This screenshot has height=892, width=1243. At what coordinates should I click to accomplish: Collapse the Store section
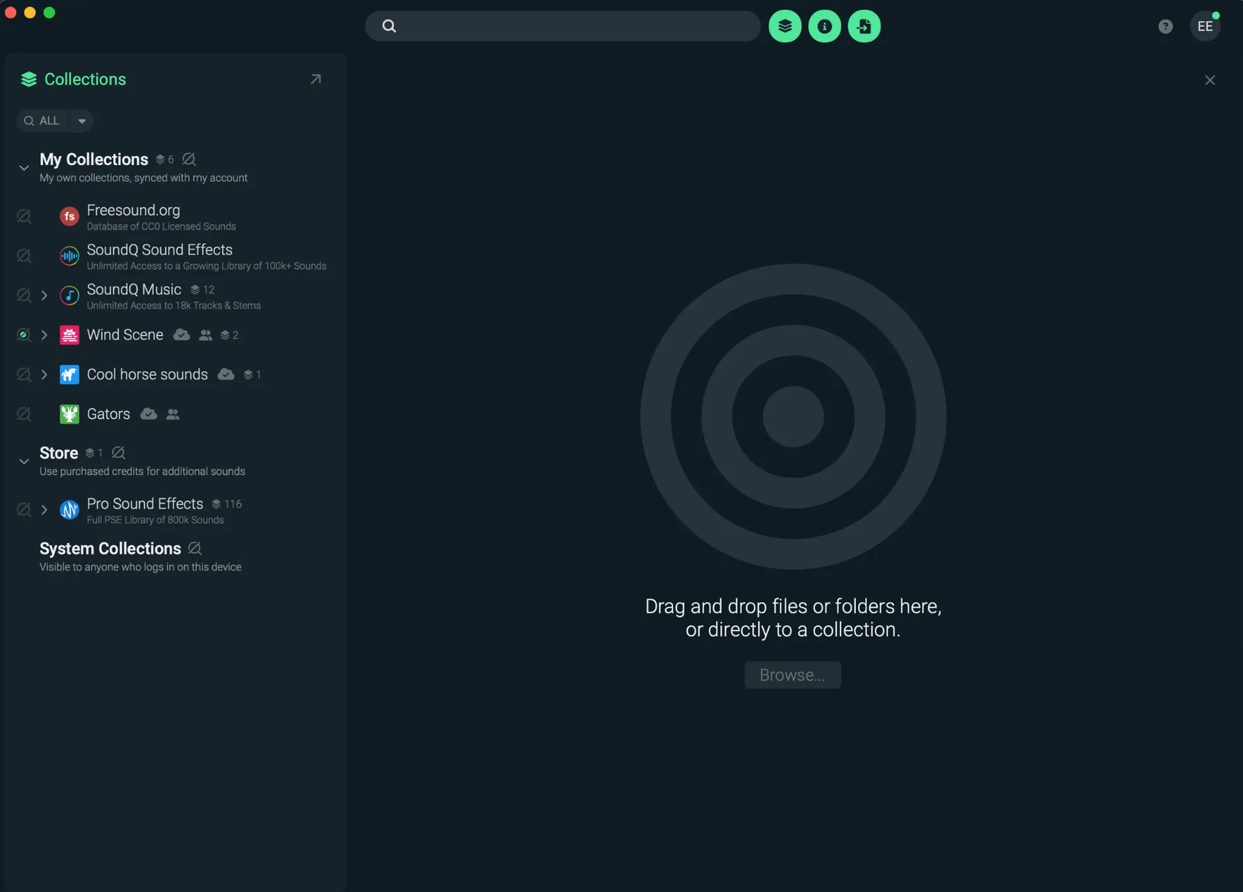point(24,461)
